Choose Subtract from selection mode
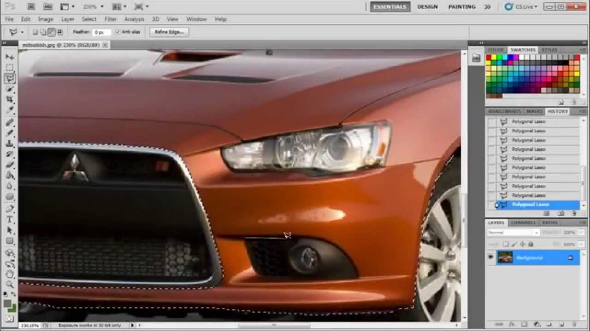The image size is (590, 331). point(52,32)
